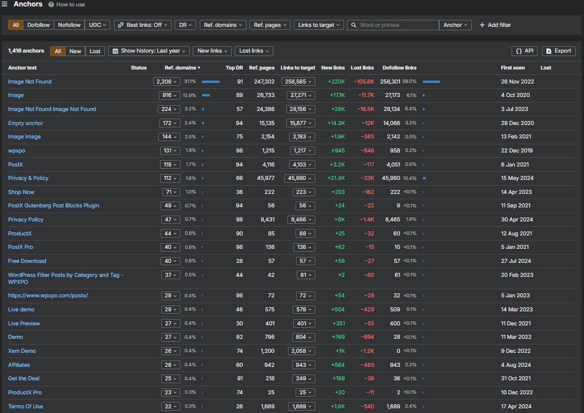Click the calendar icon in Show history
The width and height of the screenshot is (584, 413).
[116, 51]
